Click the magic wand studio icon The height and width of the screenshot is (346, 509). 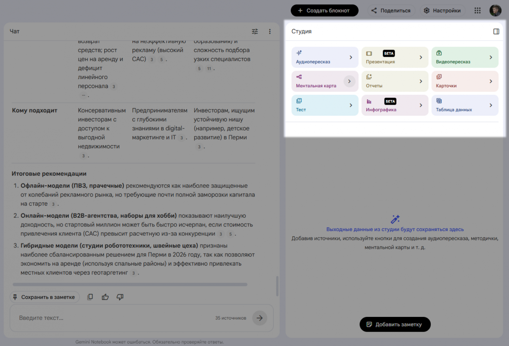pyautogui.click(x=395, y=219)
